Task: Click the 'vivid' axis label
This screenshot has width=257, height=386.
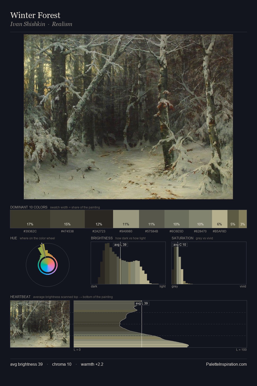Action: 243,286
